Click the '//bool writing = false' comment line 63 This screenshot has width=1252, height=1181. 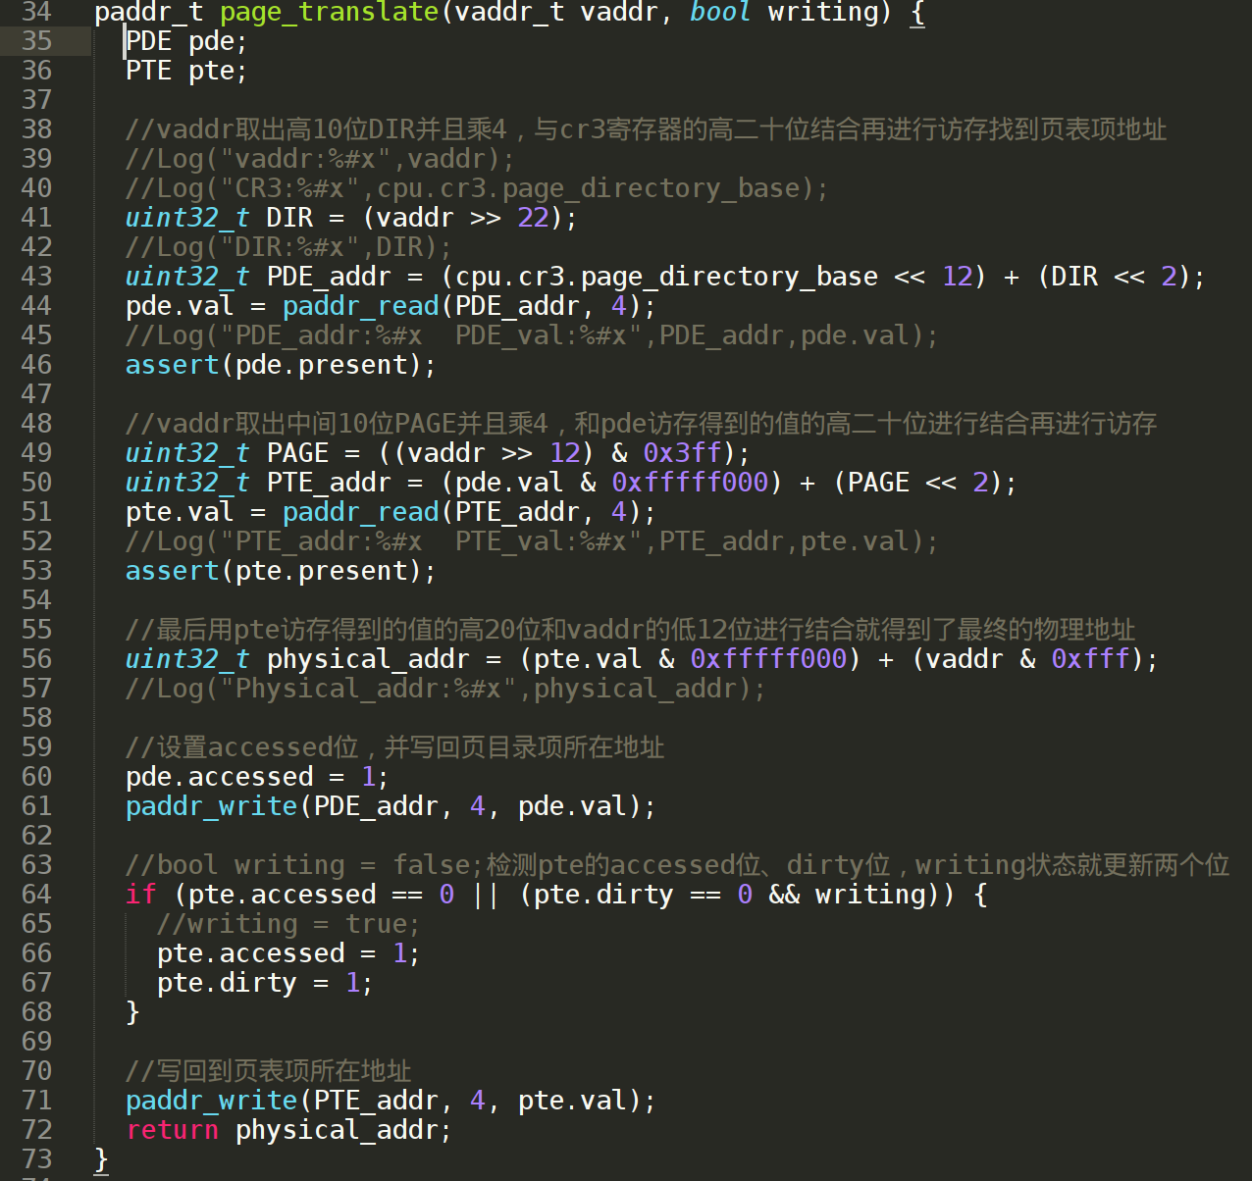pos(677,865)
